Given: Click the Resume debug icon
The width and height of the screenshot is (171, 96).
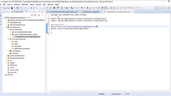Looking at the screenshot, I should (25, 8).
